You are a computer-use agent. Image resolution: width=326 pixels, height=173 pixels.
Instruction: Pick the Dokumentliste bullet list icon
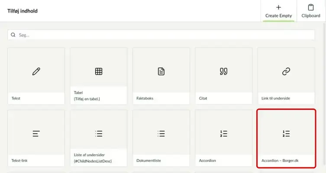(161, 134)
